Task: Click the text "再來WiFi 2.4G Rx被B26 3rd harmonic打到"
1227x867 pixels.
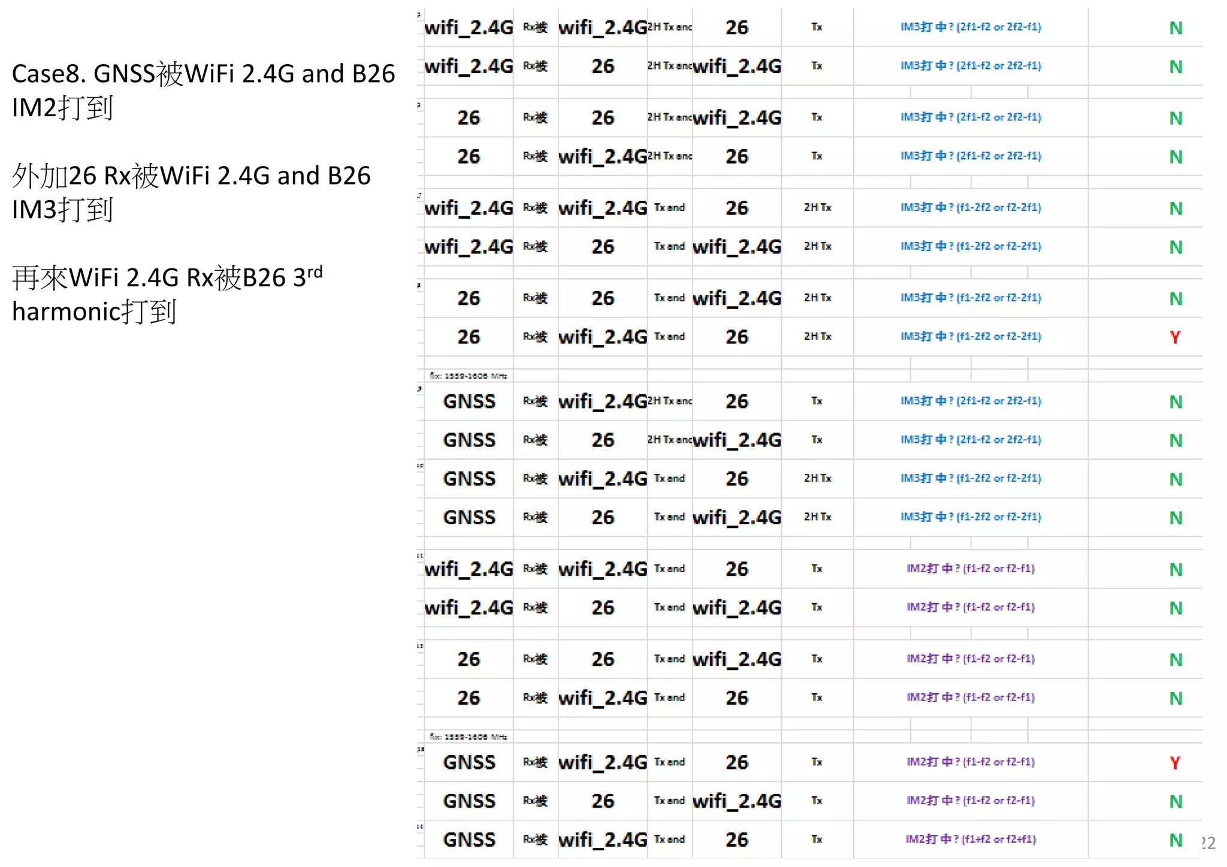Action: (x=168, y=295)
